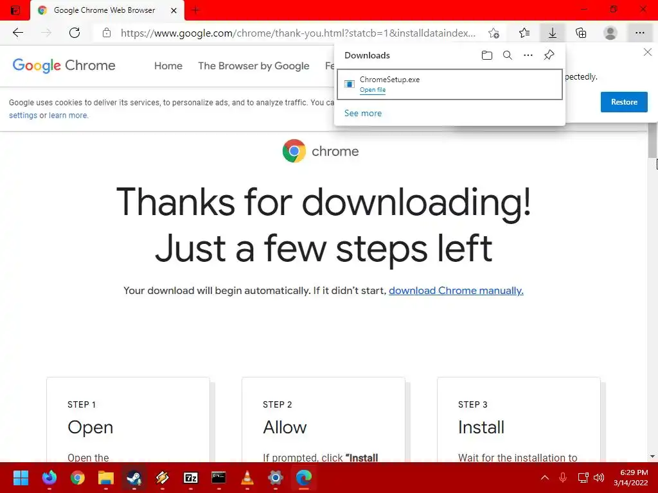Image resolution: width=658 pixels, height=493 pixels.
Task: Open more options in Downloads panel
Action: point(528,55)
